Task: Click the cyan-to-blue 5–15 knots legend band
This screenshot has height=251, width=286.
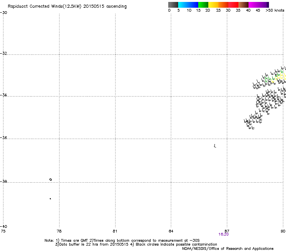Action: tap(188, 5)
